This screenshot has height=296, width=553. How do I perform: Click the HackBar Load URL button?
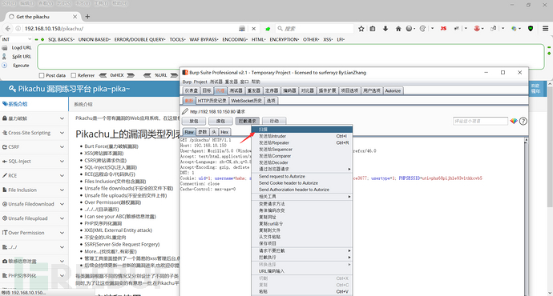(22, 47)
